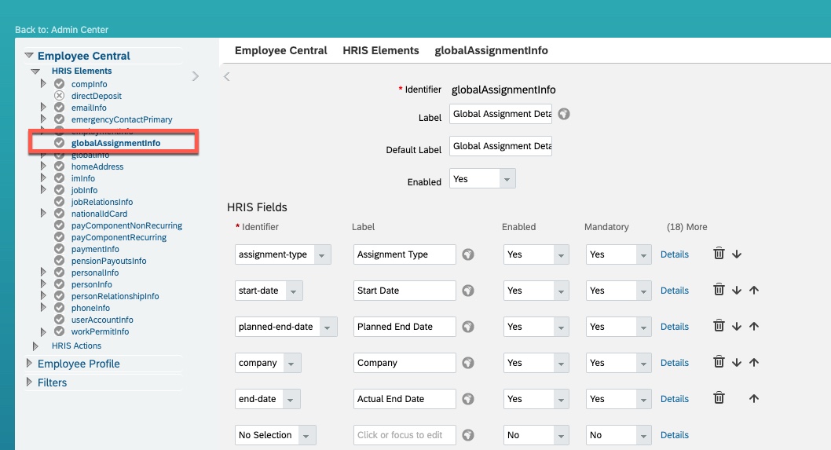This screenshot has height=450, width=831.
Task: Edit the element Label input field
Action: point(500,114)
